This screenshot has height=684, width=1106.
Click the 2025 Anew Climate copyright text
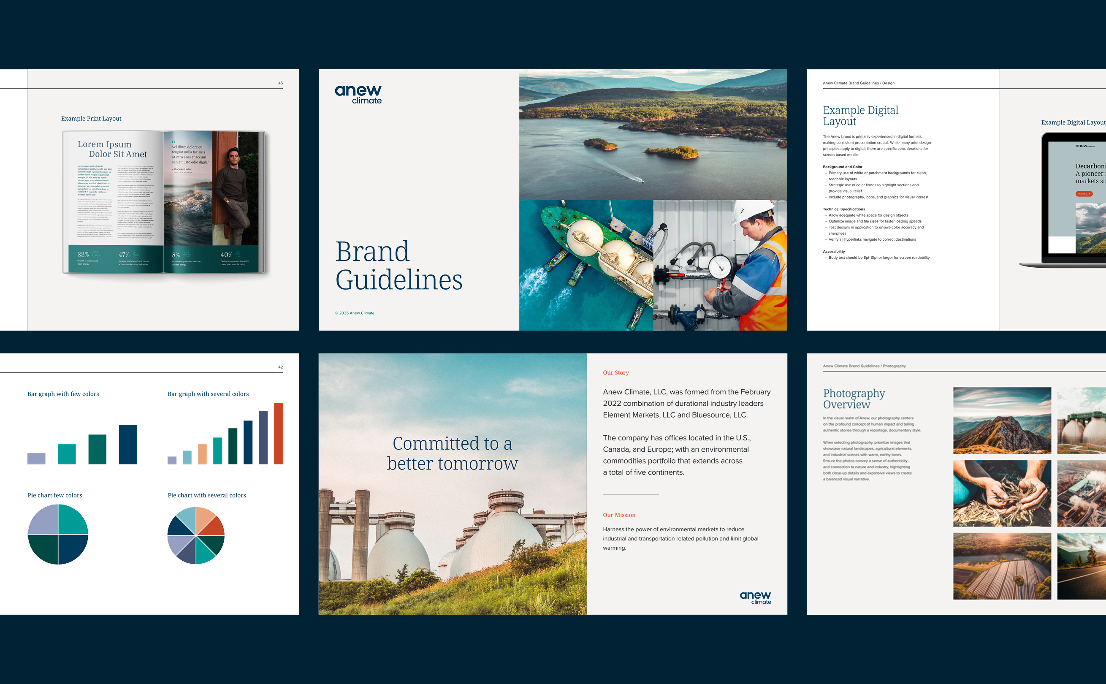(x=355, y=313)
